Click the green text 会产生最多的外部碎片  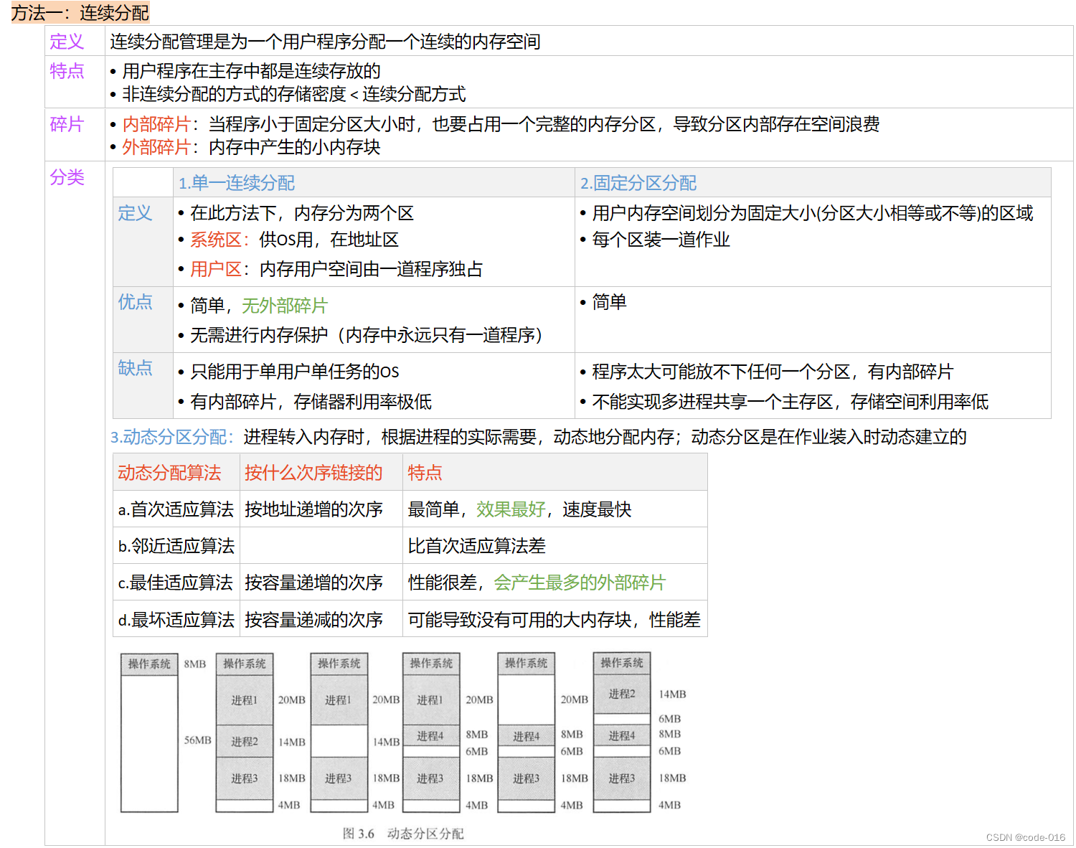[x=581, y=583]
